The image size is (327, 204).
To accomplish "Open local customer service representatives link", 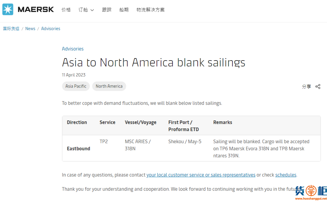I will pos(201,175).
